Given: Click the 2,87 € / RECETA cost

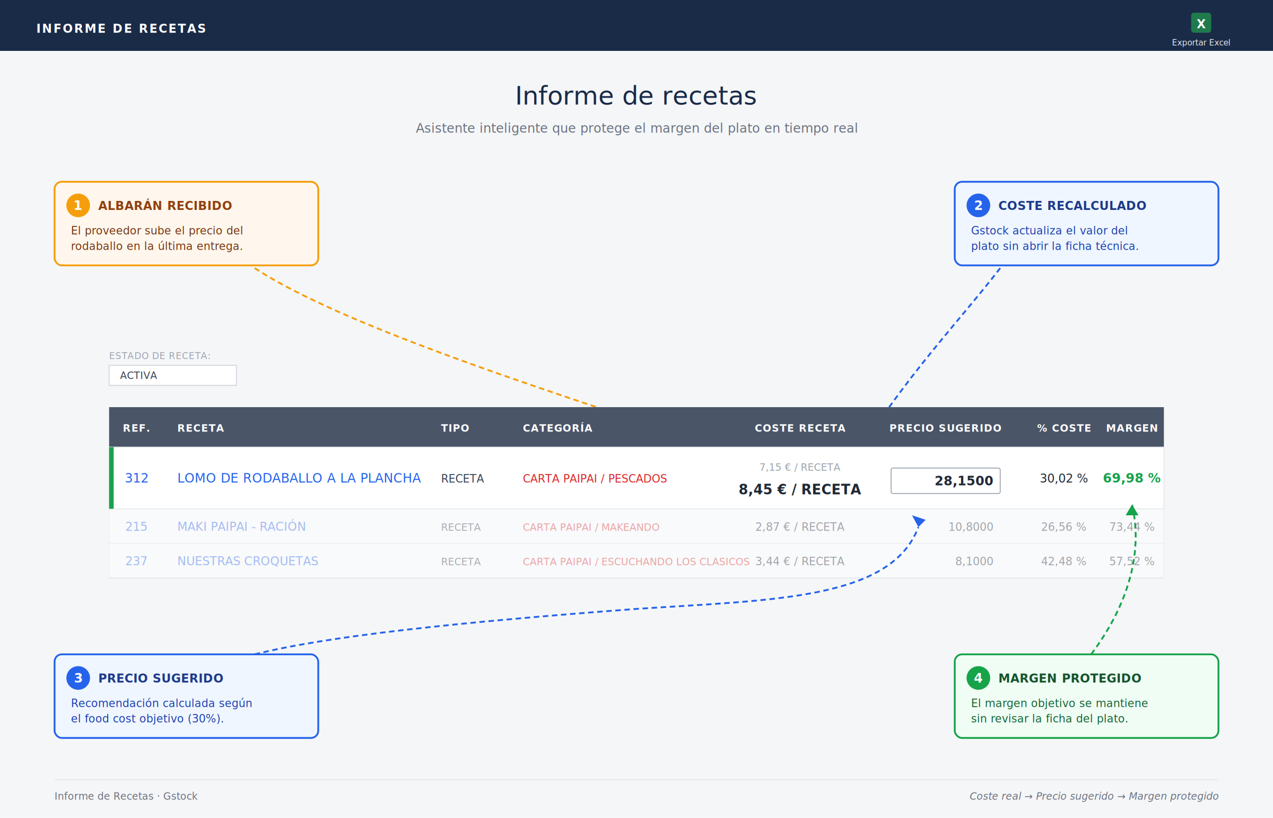Looking at the screenshot, I should click(800, 527).
